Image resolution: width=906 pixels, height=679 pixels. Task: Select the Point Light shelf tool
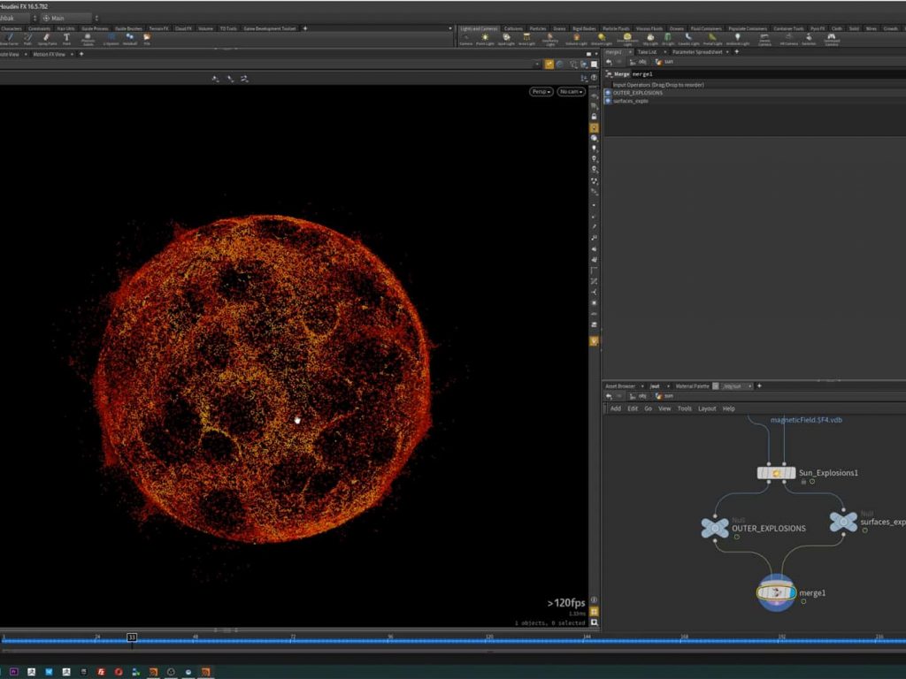click(485, 37)
